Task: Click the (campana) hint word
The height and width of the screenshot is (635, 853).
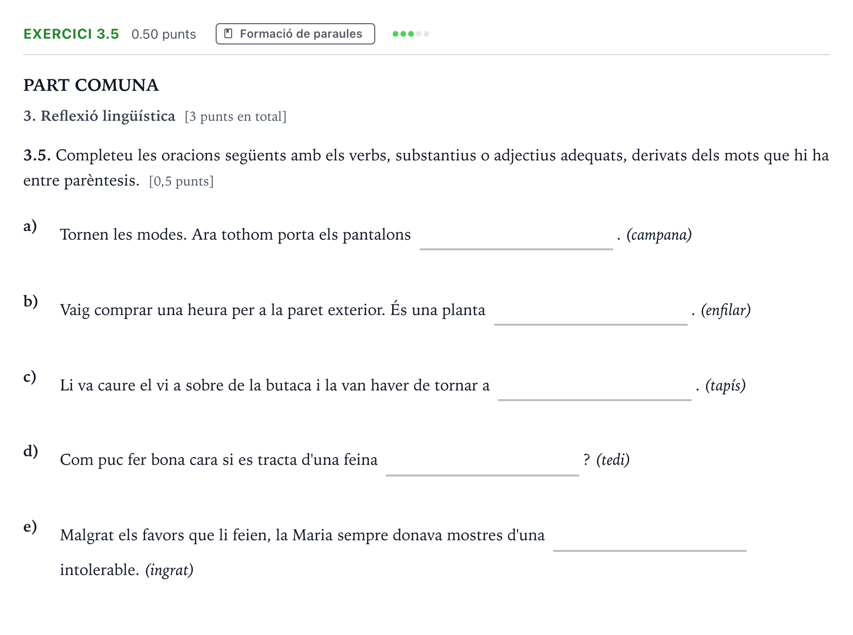Action: coord(659,235)
